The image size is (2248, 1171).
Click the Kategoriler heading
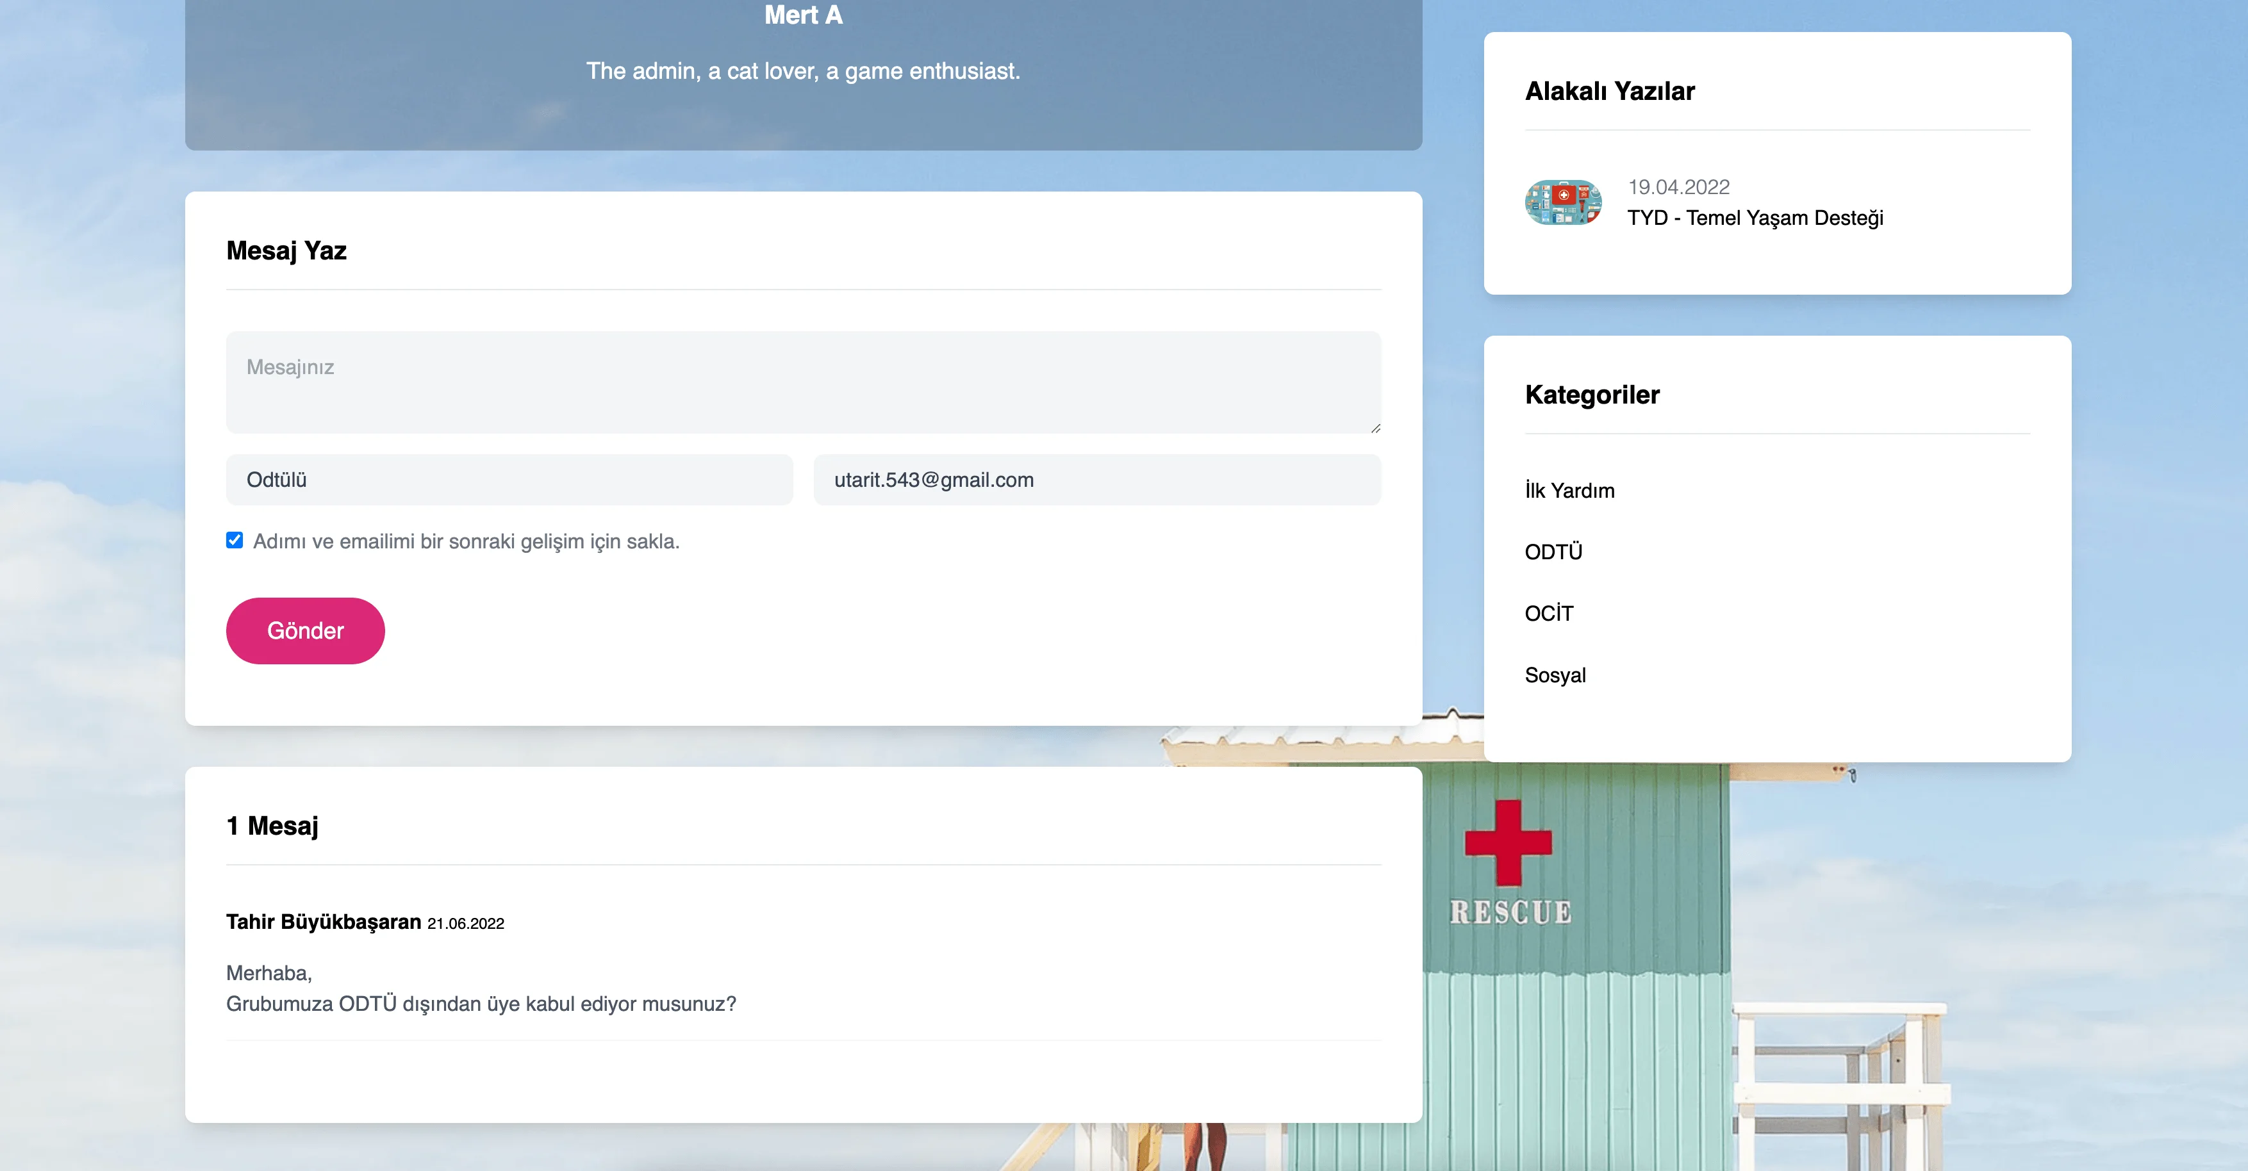[x=1591, y=395]
